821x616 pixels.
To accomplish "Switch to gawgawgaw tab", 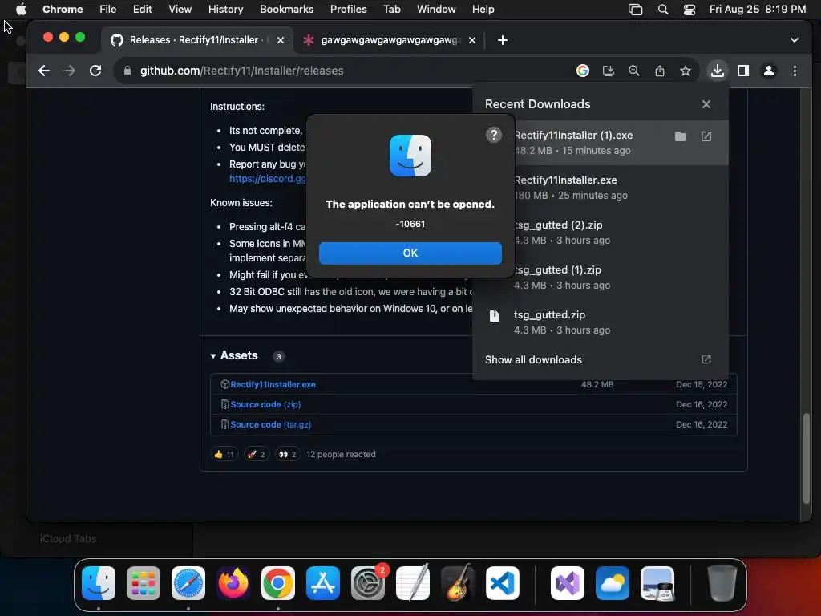I will pyautogui.click(x=391, y=40).
